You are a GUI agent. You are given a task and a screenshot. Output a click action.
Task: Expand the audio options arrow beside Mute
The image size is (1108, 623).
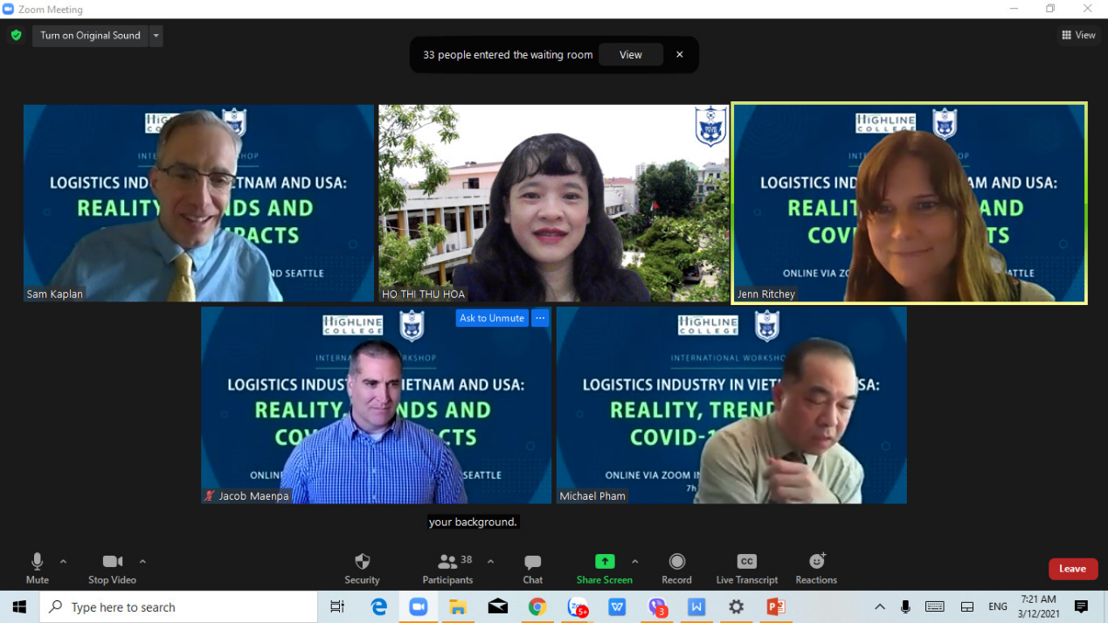coord(63,561)
